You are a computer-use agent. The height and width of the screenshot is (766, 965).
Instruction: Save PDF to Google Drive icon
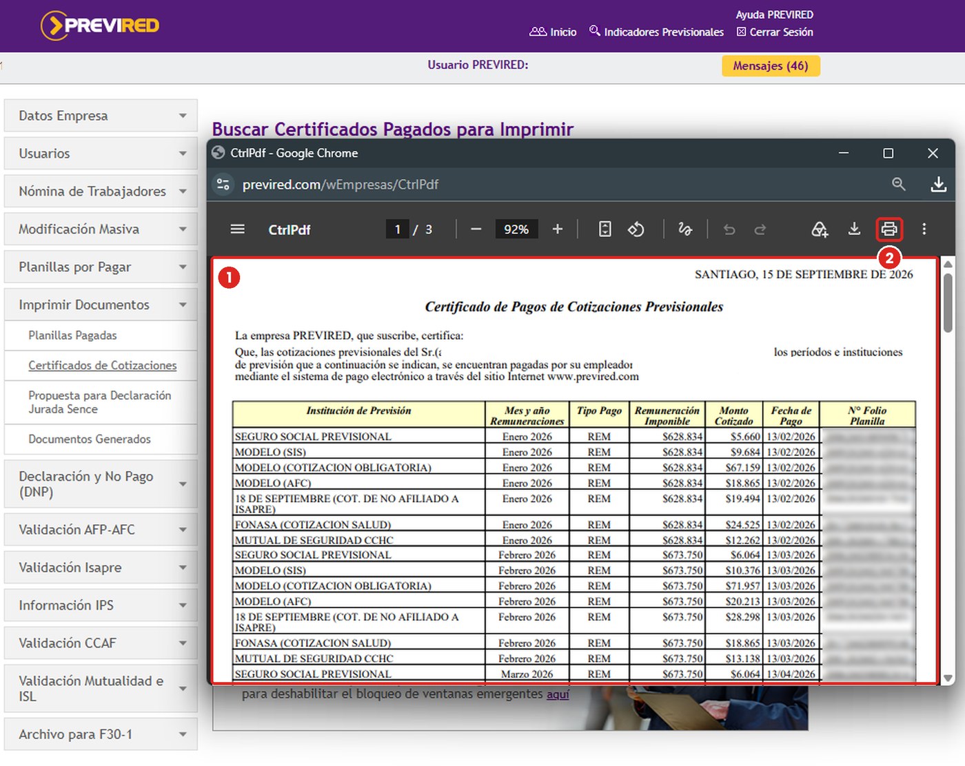coord(819,229)
